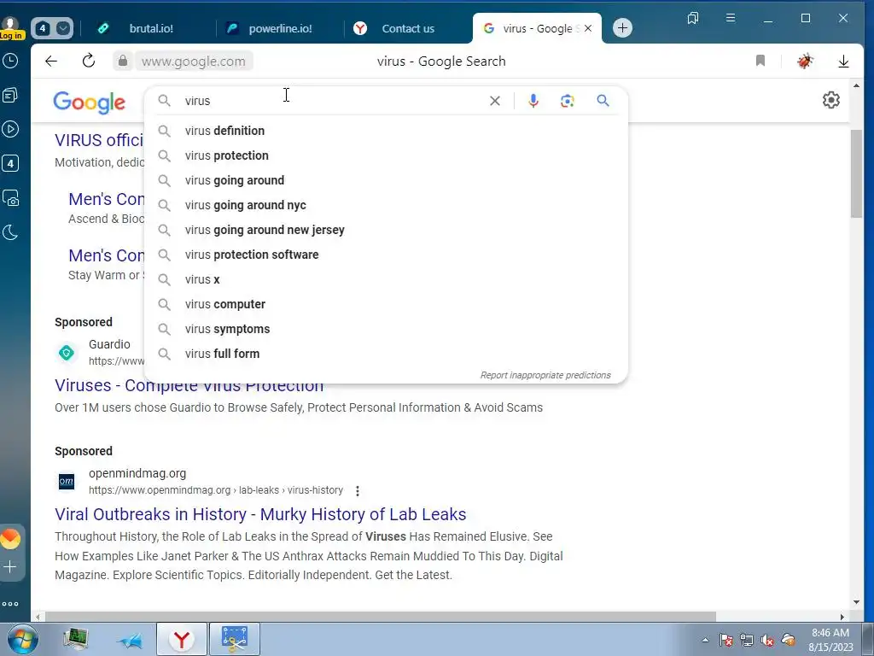Select suggestion virus computer
Viewport: 874px width, 656px height.
click(386, 305)
